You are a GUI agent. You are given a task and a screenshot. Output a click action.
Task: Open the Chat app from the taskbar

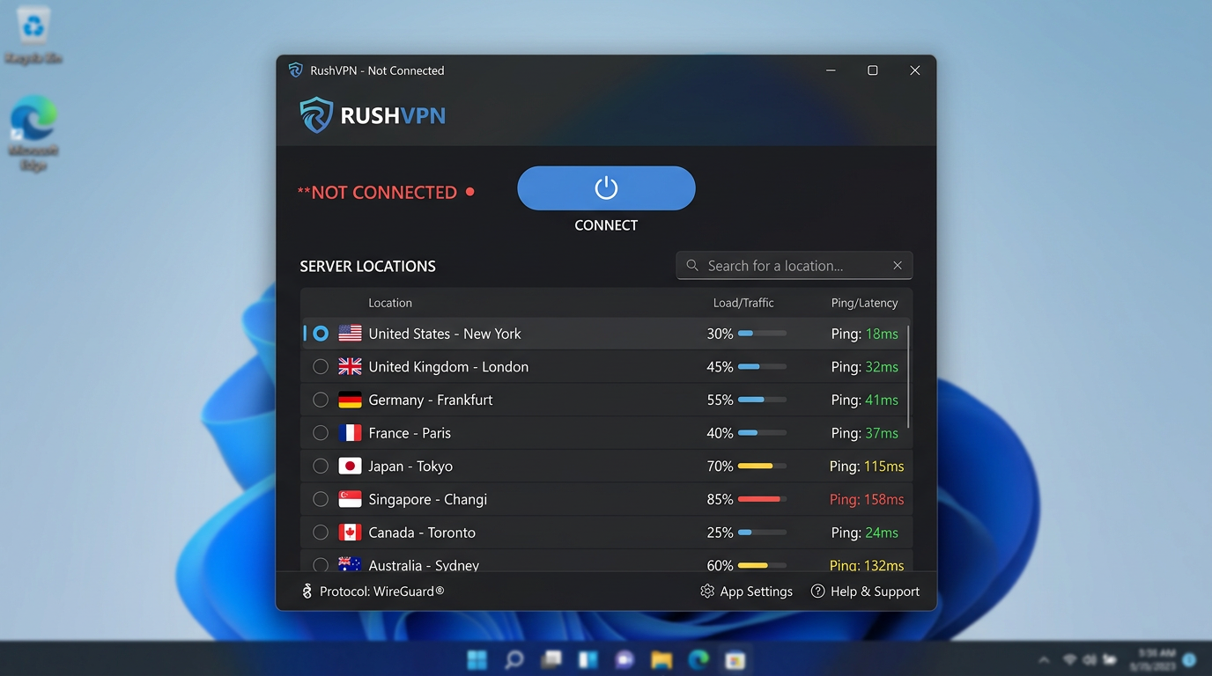[x=624, y=659]
